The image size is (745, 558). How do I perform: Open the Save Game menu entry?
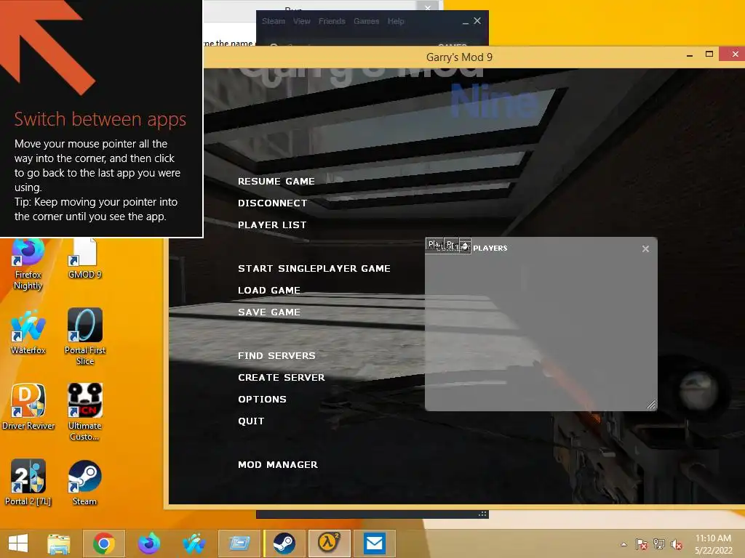[x=269, y=312]
